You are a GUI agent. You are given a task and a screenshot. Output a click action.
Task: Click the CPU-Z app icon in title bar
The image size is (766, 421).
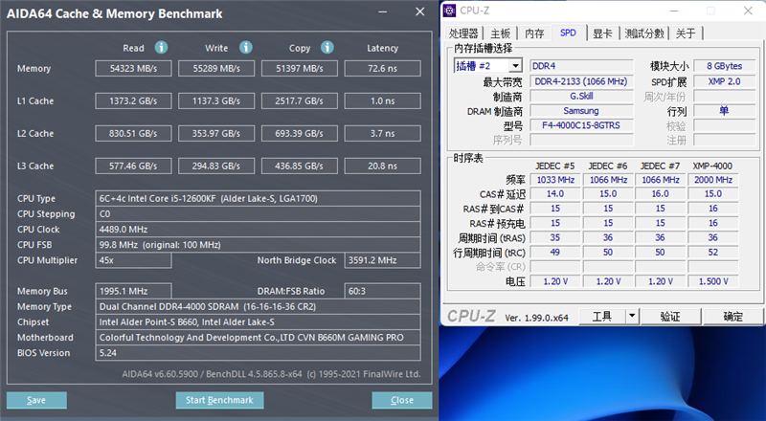click(x=449, y=11)
